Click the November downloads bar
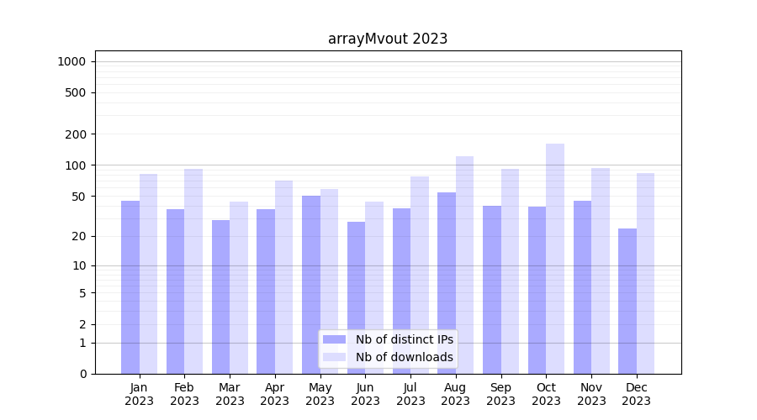 point(601,270)
